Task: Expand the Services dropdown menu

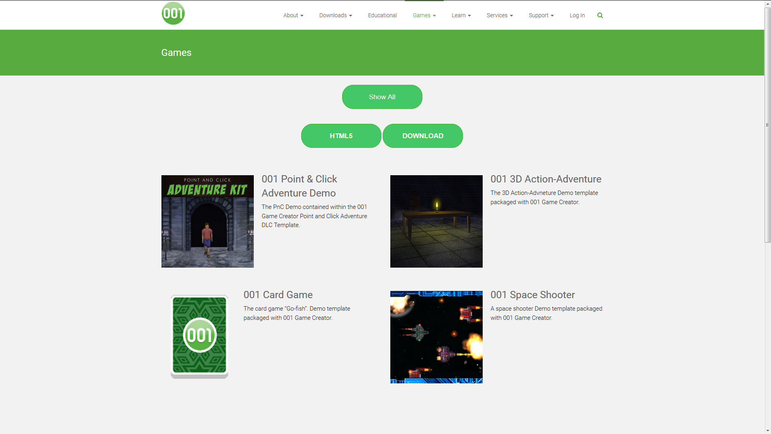Action: pyautogui.click(x=500, y=15)
